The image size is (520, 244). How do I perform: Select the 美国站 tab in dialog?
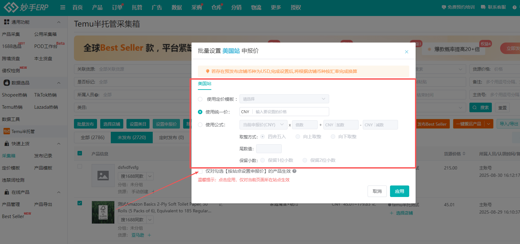click(205, 84)
